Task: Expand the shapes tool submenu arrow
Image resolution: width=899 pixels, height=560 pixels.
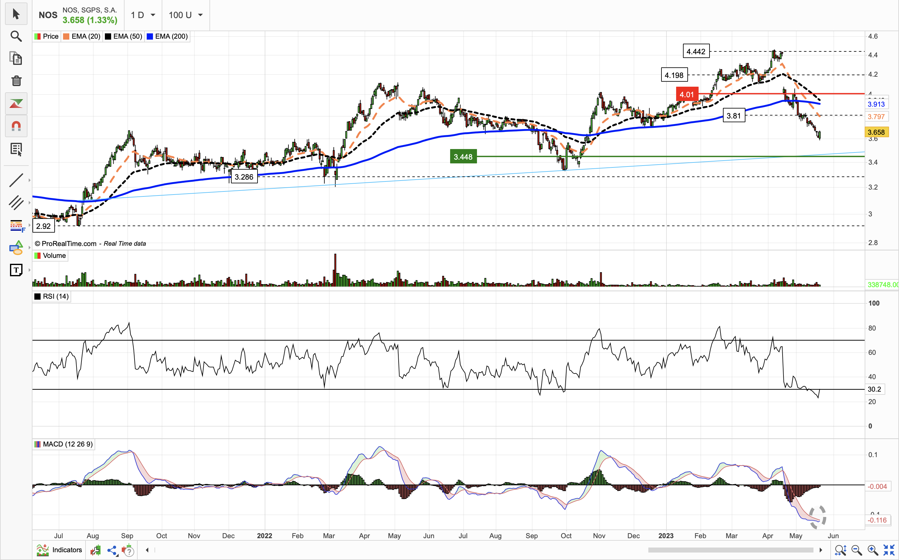Action: (x=29, y=247)
